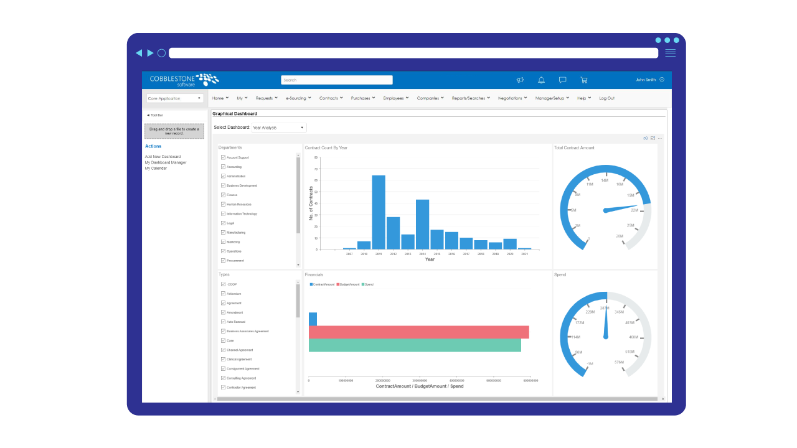Open the Help menu
797x448 pixels.
tap(584, 98)
